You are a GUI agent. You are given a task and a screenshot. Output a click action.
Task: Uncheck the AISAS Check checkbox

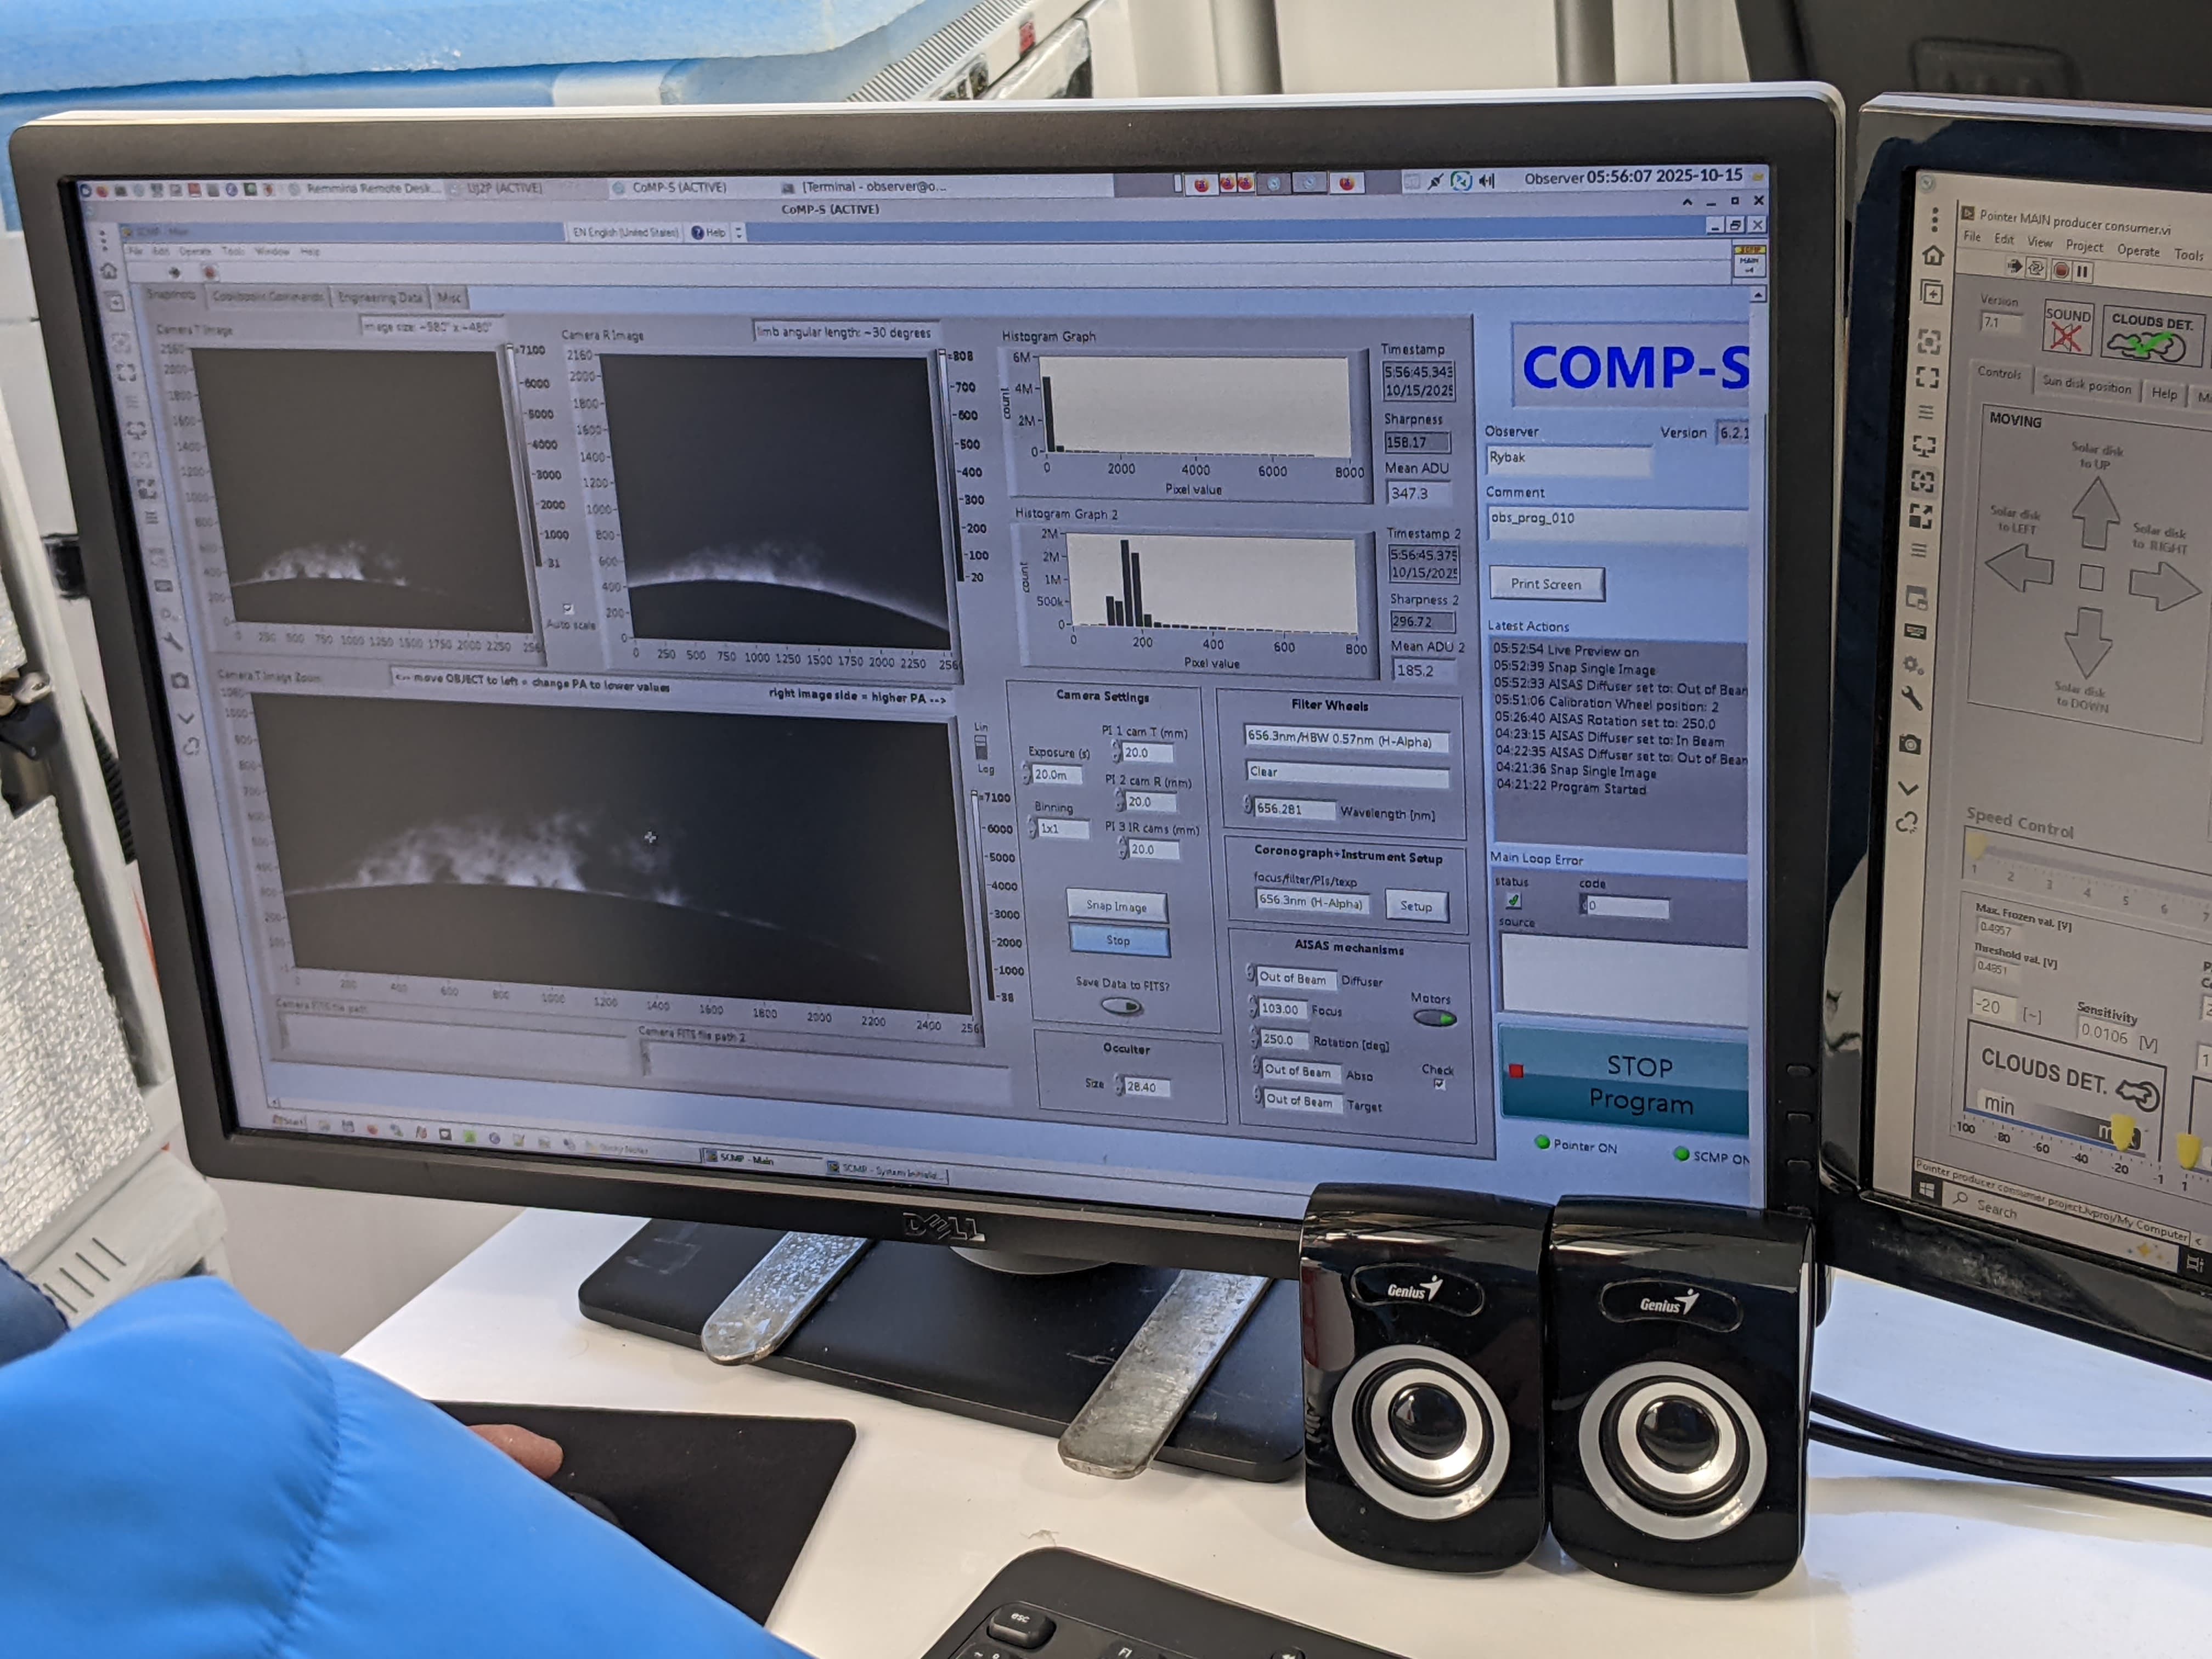tap(1439, 1084)
